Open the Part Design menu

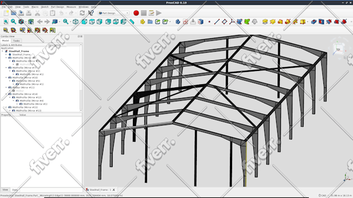(x=58, y=7)
